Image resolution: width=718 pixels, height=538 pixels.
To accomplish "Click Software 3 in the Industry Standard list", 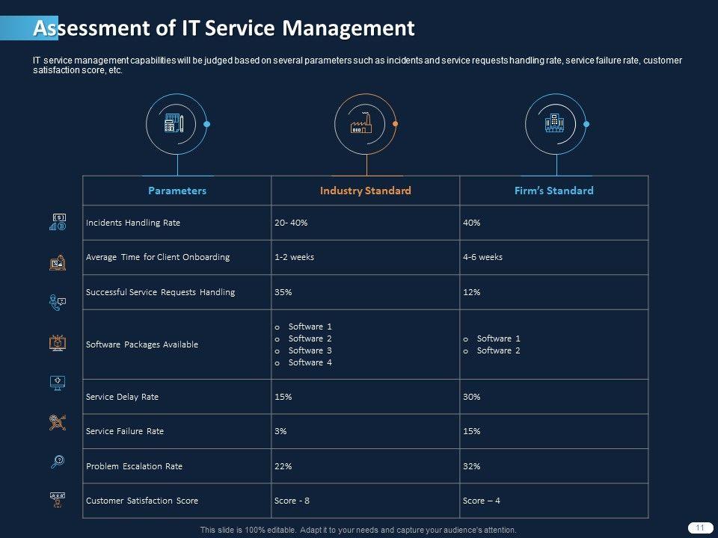I will [310, 350].
